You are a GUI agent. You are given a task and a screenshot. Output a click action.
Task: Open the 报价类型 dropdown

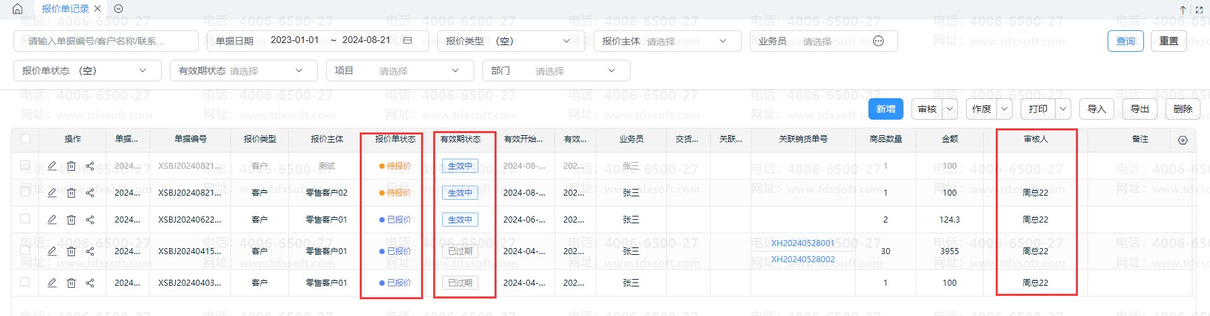(x=511, y=41)
